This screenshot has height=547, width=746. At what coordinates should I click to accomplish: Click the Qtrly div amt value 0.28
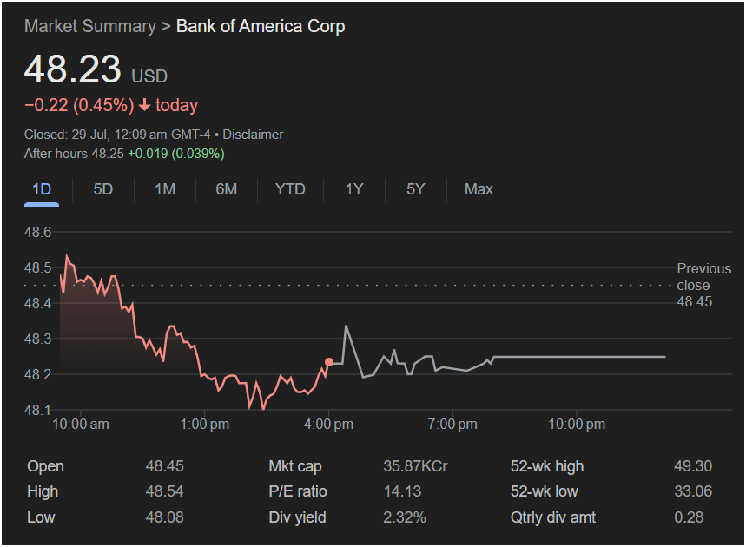coord(689,517)
